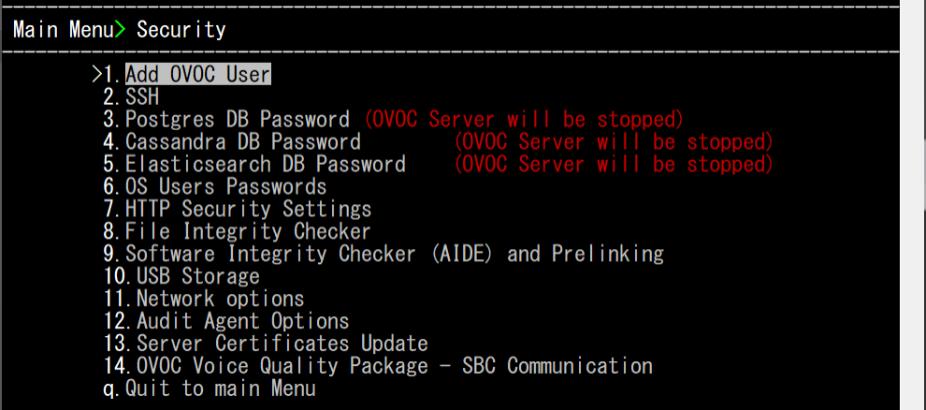Open Network options entry

click(x=220, y=299)
